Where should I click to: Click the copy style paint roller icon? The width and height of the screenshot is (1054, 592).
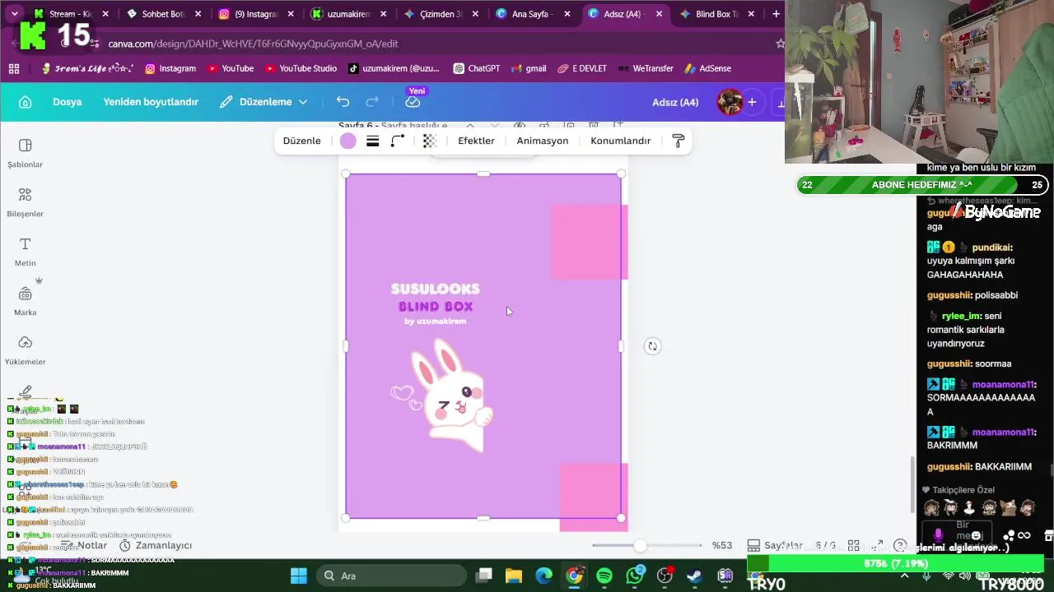[x=679, y=141]
